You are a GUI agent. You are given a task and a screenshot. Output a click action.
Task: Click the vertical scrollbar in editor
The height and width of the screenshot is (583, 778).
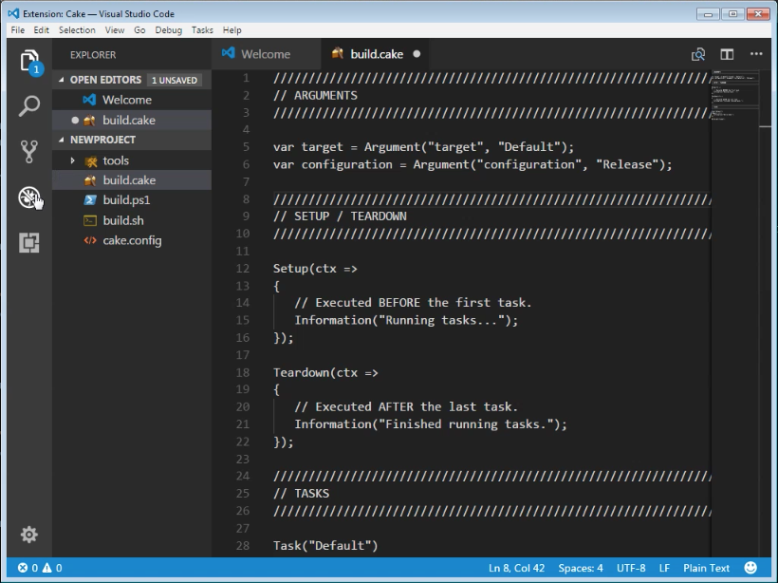[x=765, y=312]
